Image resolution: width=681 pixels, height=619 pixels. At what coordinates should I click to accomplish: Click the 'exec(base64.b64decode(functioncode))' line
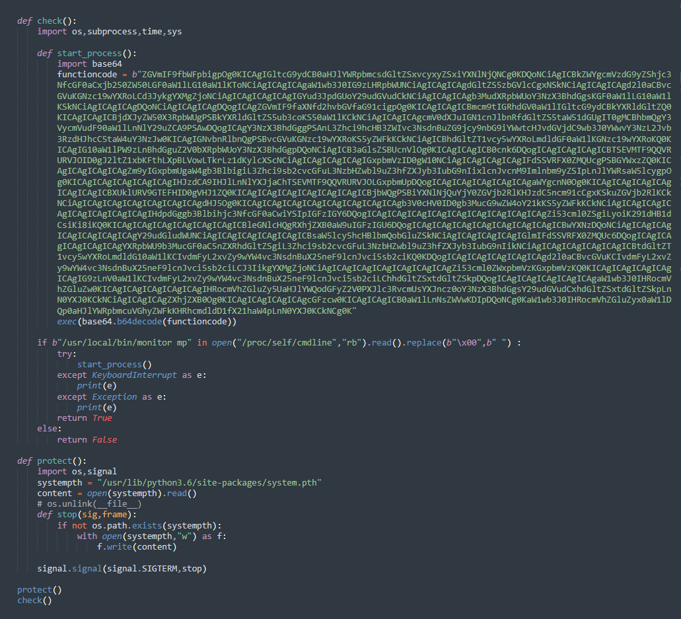(147, 322)
